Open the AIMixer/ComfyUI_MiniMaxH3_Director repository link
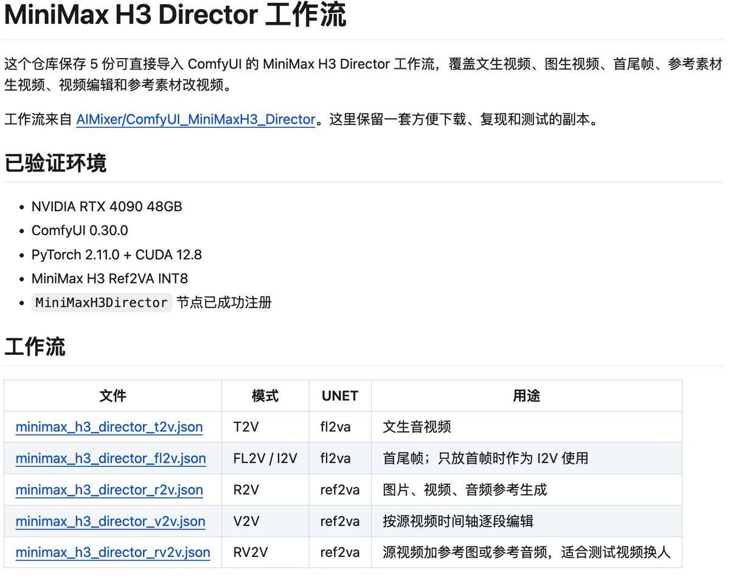Screen dimensions: 730x577 195,119
